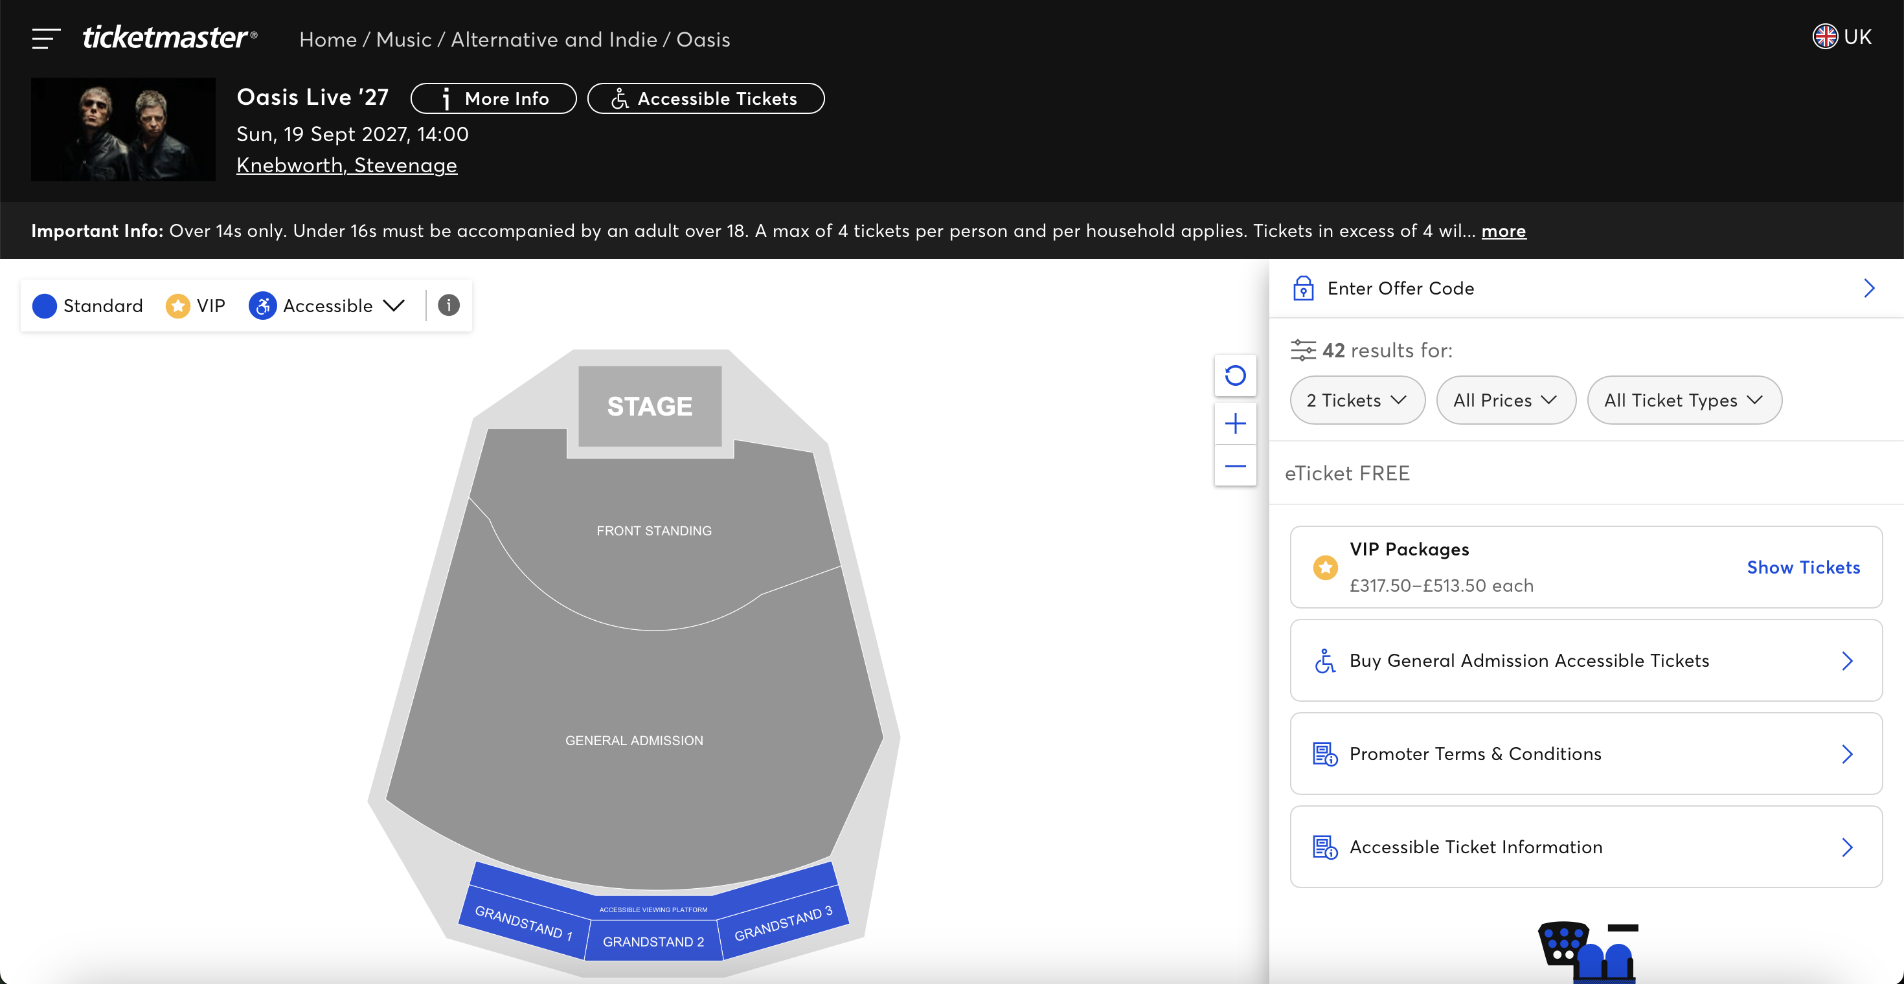The image size is (1904, 984).
Task: Click the gold VIP legend star
Action: click(177, 306)
